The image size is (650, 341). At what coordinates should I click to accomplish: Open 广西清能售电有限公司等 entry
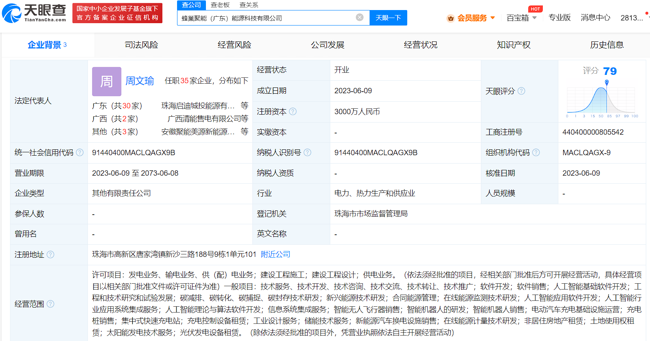[208, 119]
